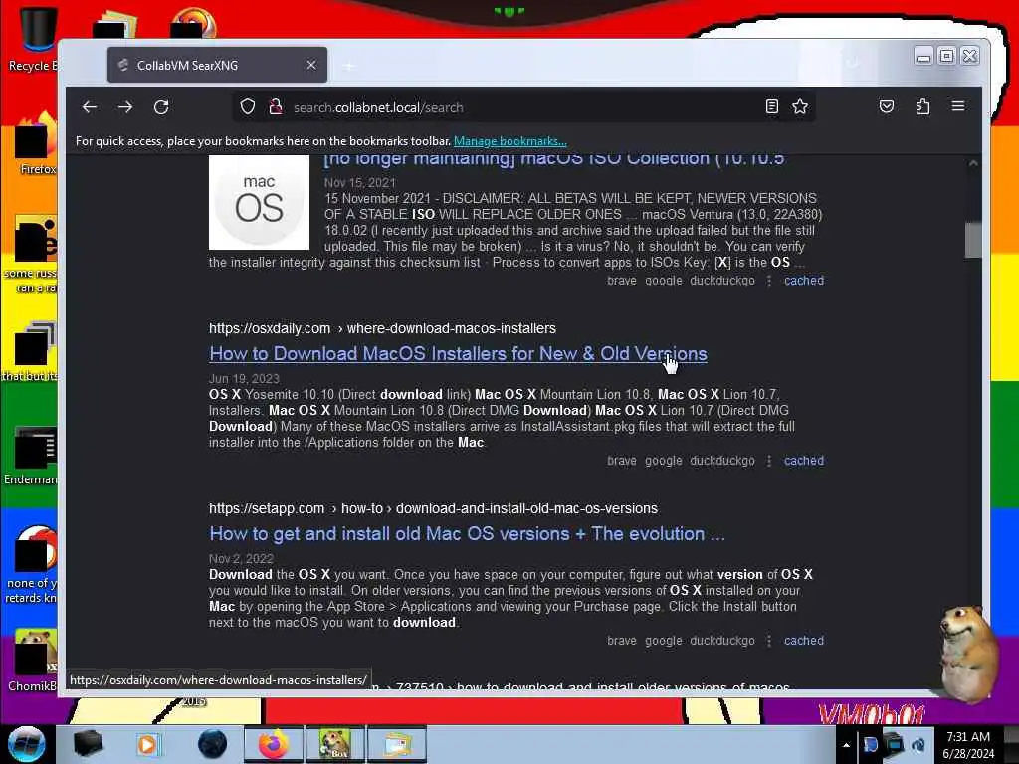Switch to Firefox on the taskbar
1019x764 pixels.
[274, 744]
